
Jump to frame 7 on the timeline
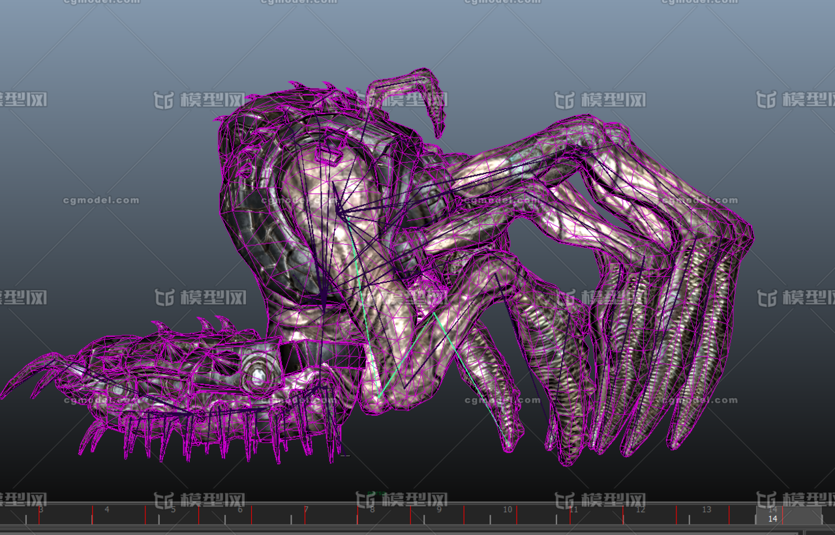307,510
